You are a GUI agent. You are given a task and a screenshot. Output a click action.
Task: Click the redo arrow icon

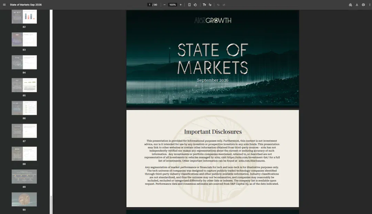224,5
